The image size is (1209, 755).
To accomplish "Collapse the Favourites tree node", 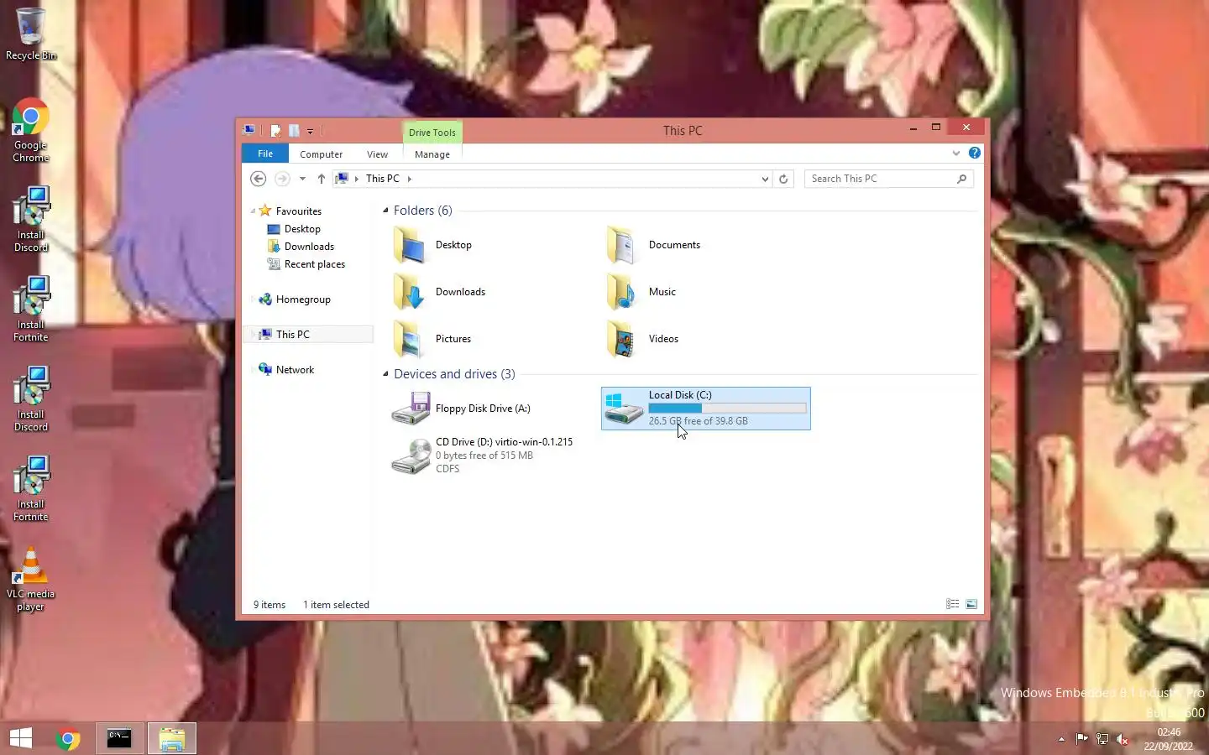I will tap(253, 211).
